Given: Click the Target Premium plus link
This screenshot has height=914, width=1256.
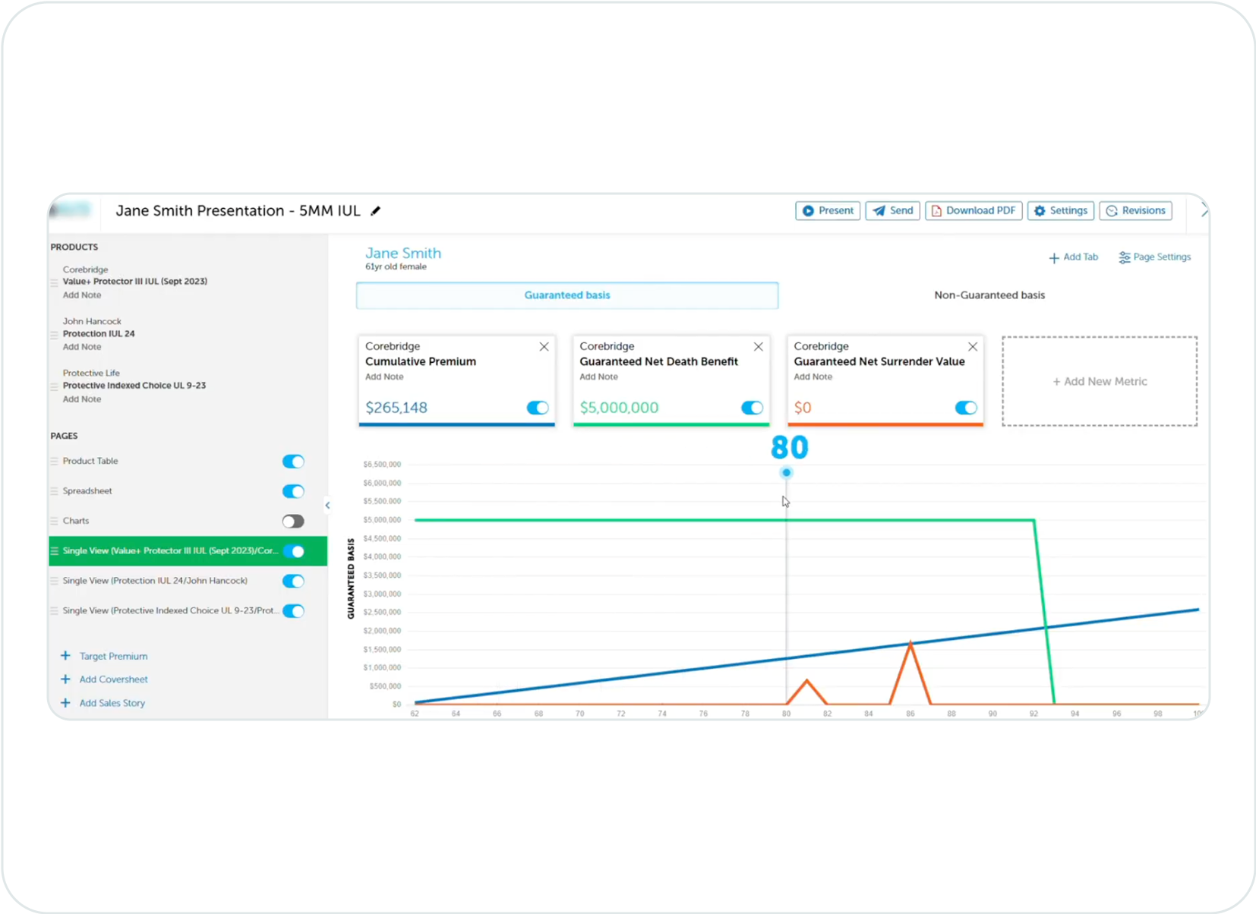Looking at the screenshot, I should pyautogui.click(x=105, y=656).
